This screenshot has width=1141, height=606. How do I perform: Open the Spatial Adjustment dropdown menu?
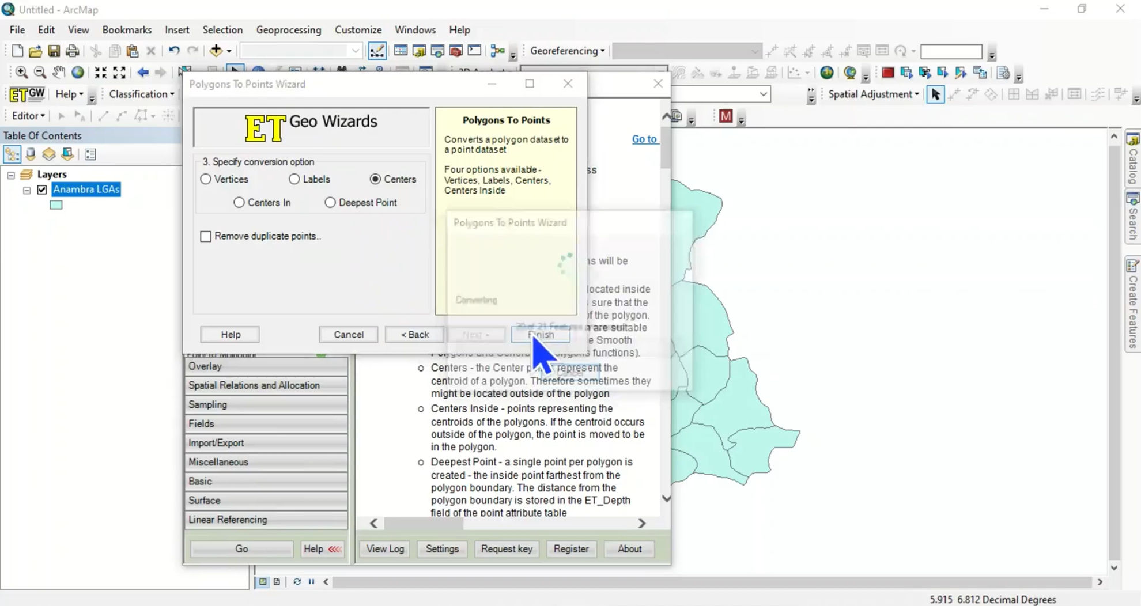pyautogui.click(x=874, y=94)
